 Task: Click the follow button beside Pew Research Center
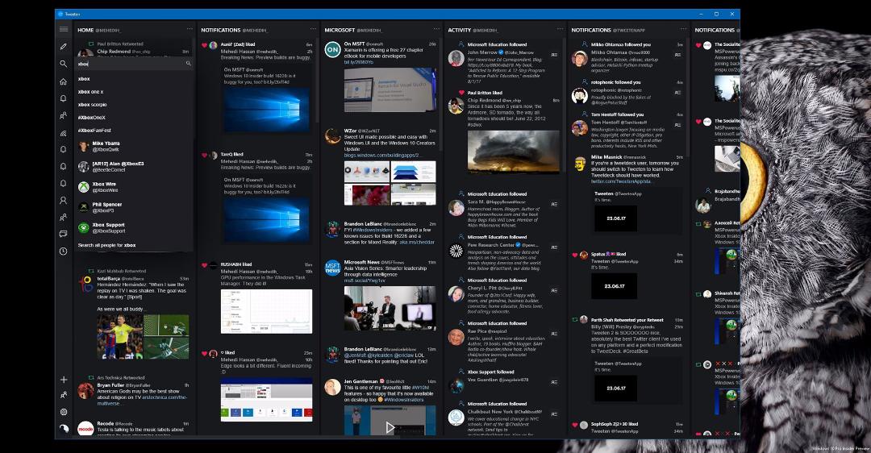click(554, 247)
